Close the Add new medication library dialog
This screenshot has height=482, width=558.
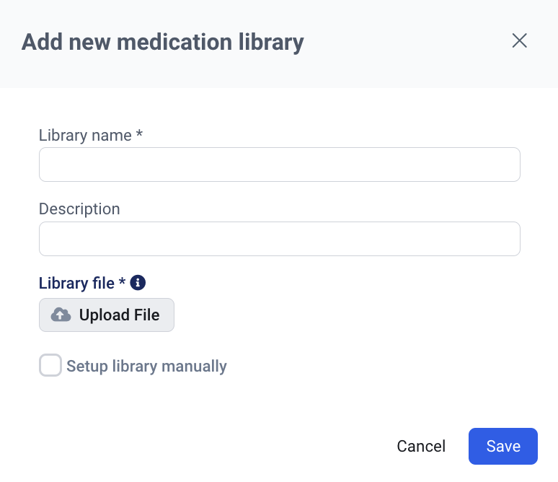click(519, 40)
